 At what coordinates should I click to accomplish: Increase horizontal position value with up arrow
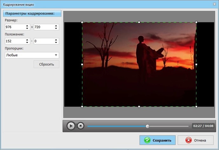pyautogui.click(x=27, y=39)
